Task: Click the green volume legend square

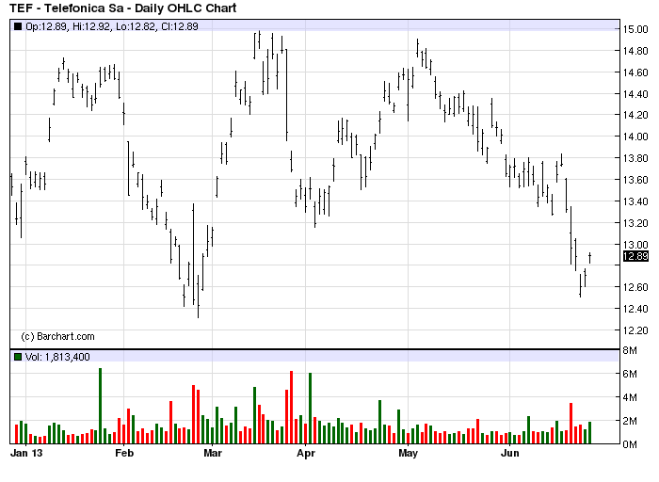Action: [x=18, y=357]
